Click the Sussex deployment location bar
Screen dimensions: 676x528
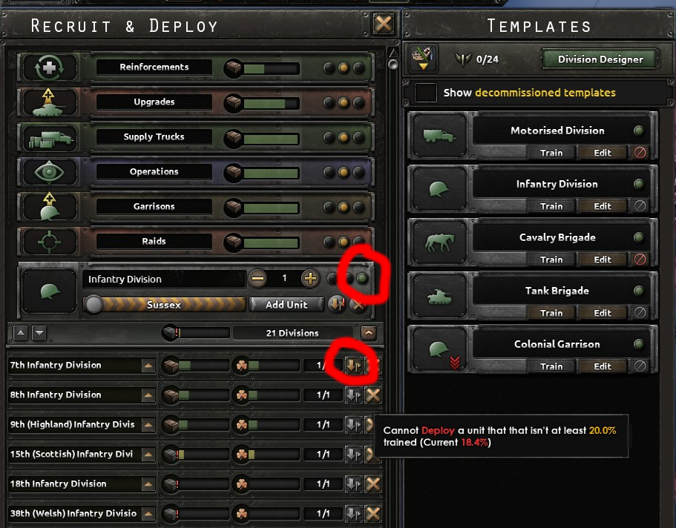click(x=164, y=304)
